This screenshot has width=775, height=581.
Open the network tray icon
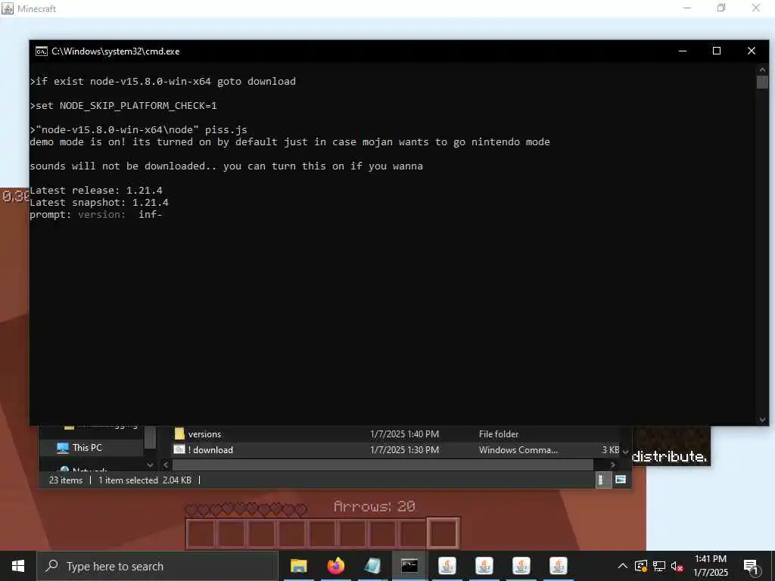(x=659, y=566)
